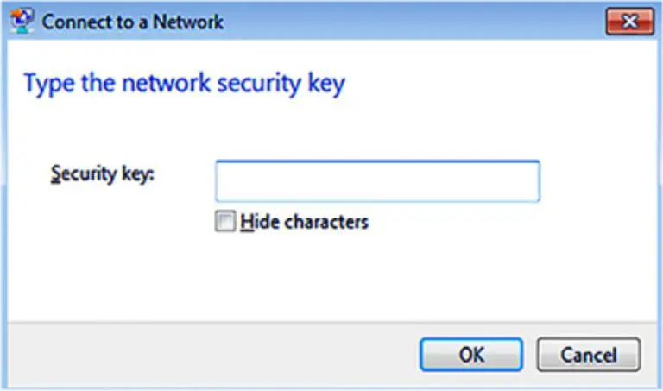The image size is (663, 391).
Task: Click the empty title bar beside the window title
Action: [x=414, y=21]
